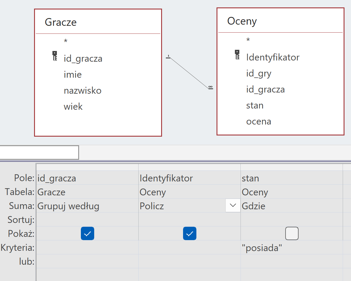Uncheck the Pokaż checkbox for id_gracza column

click(87, 234)
